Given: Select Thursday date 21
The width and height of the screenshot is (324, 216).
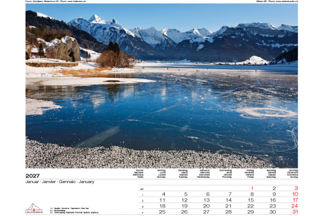Looking at the screenshot, I should [x=228, y=206].
